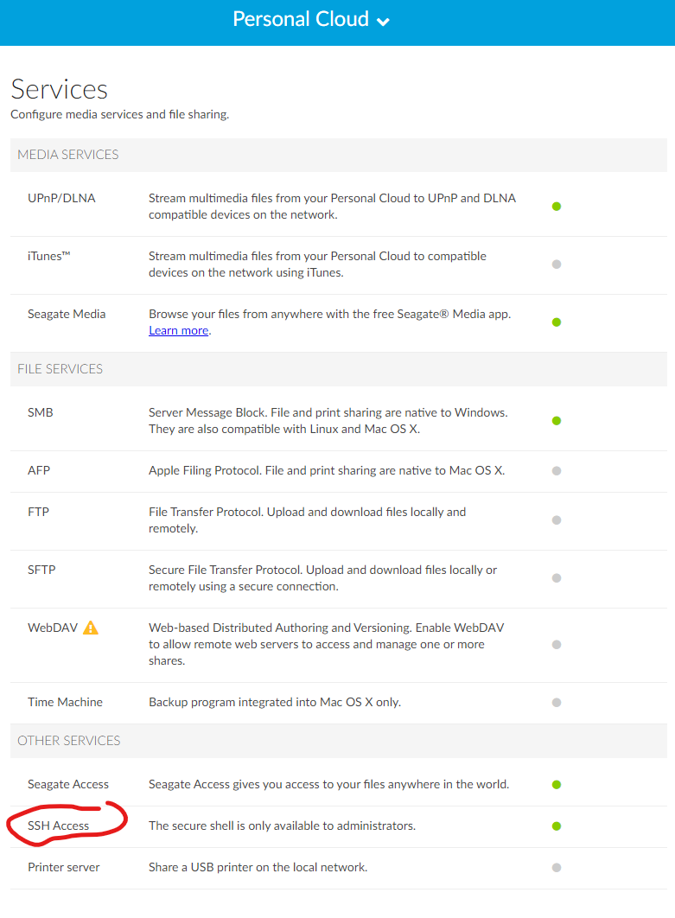
Task: Click the gray status dot for FTP
Action: [x=557, y=520]
